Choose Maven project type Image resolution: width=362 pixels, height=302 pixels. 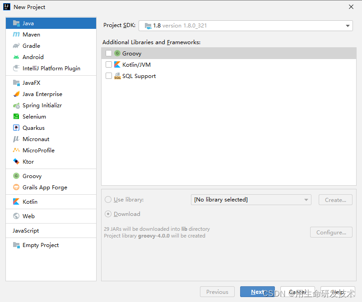[51, 35]
